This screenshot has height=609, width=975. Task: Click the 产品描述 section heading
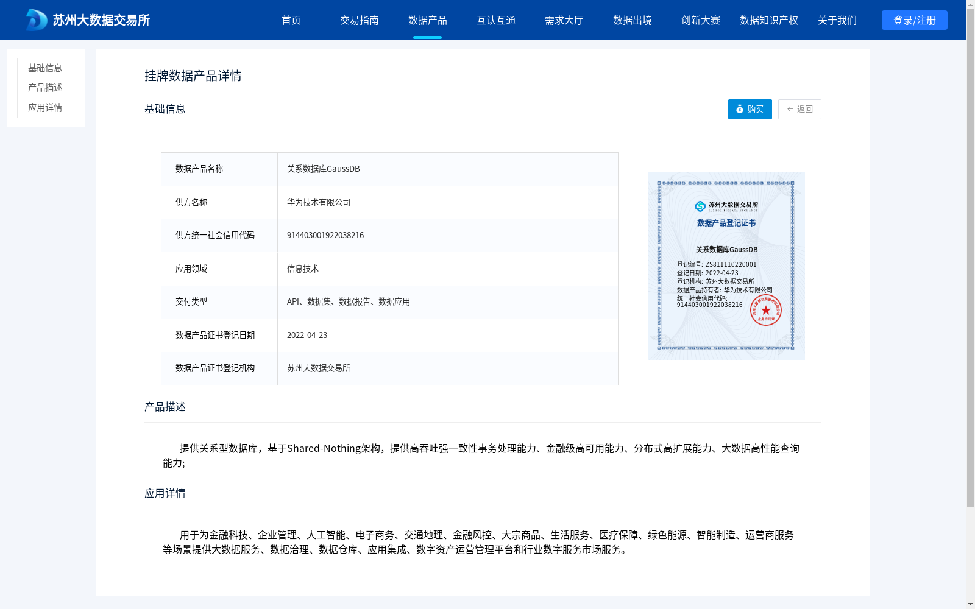(165, 407)
